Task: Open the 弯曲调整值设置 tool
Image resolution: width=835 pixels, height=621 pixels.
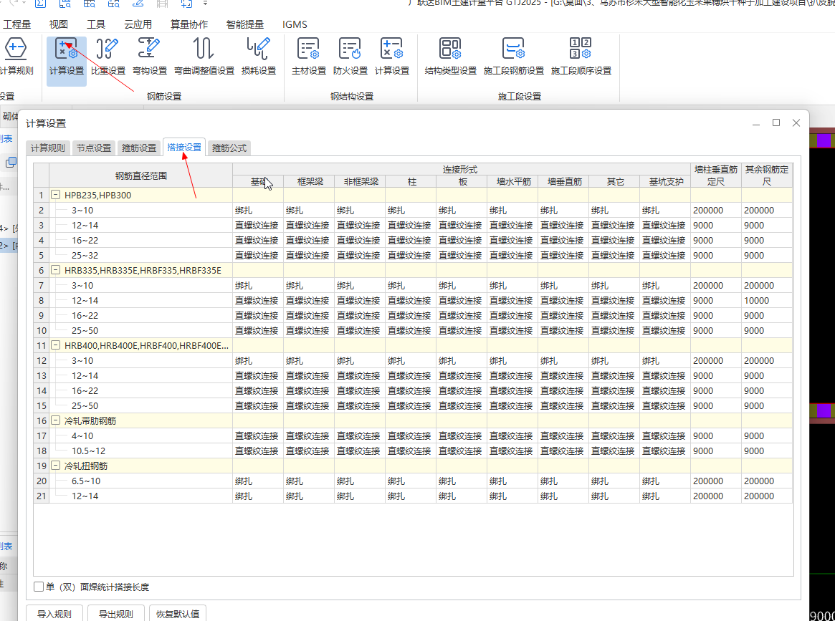Action: (204, 57)
